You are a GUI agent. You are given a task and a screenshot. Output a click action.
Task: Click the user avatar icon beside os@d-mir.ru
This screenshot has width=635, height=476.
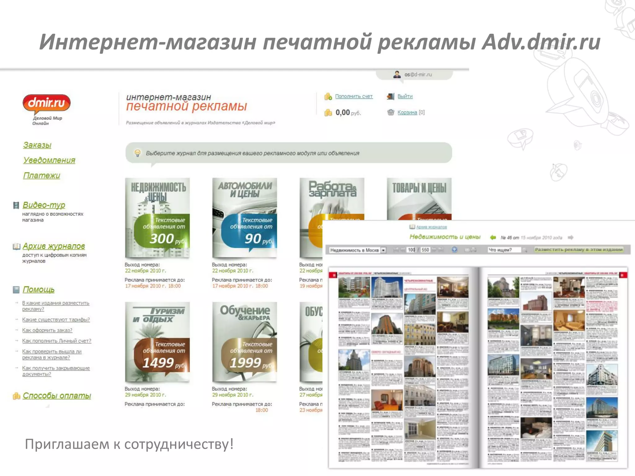pos(397,74)
